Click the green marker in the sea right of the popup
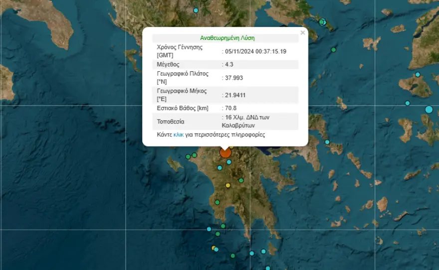439x270 pixels. pyautogui.click(x=334, y=50)
